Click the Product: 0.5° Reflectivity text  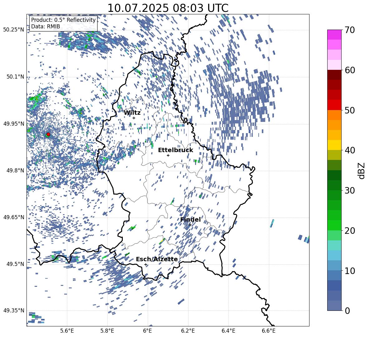click(63, 20)
